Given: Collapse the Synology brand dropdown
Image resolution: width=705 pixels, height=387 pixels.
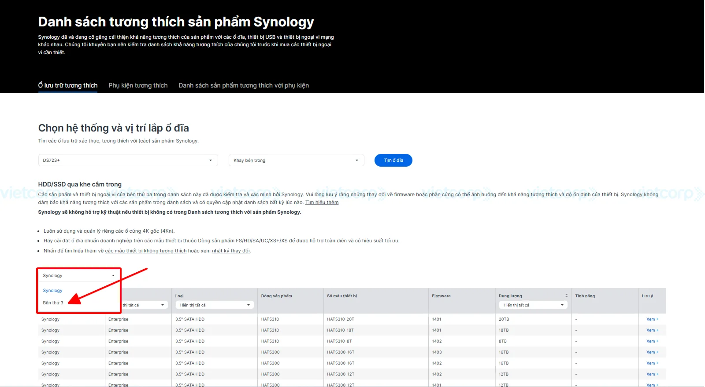Looking at the screenshot, I should point(79,275).
